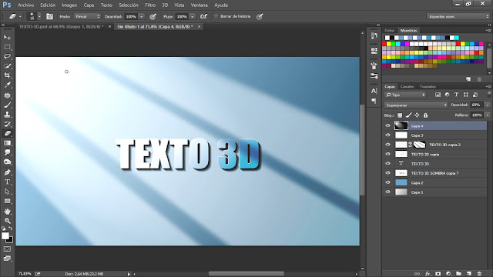Click the background color swatch
The image size is (493, 277).
tap(10, 240)
